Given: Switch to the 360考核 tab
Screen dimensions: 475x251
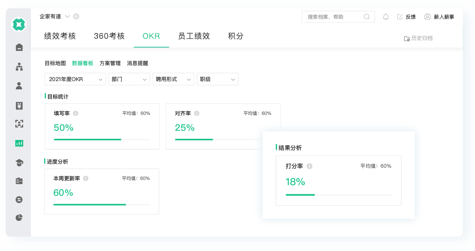Looking at the screenshot, I should tap(109, 36).
